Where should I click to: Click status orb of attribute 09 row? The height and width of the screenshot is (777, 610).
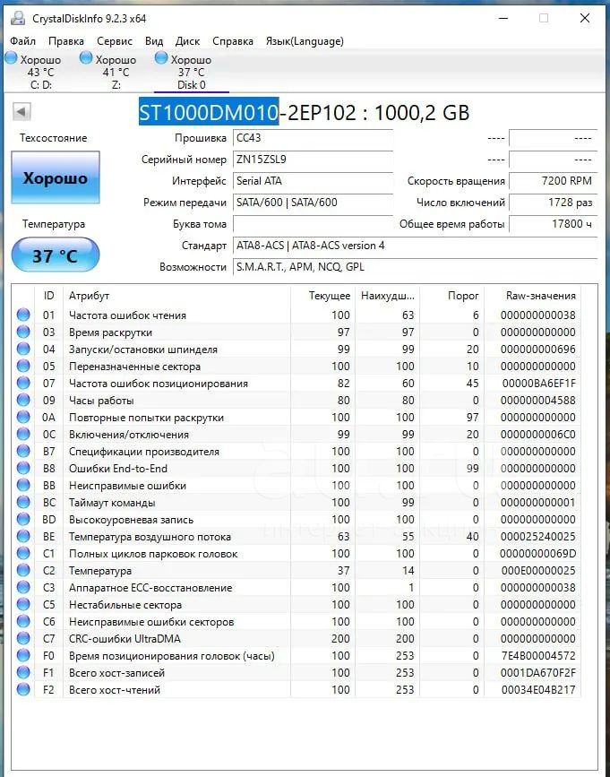point(23,400)
